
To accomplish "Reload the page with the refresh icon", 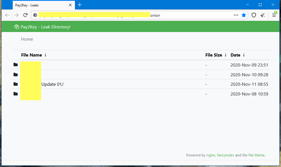I will (26, 15).
